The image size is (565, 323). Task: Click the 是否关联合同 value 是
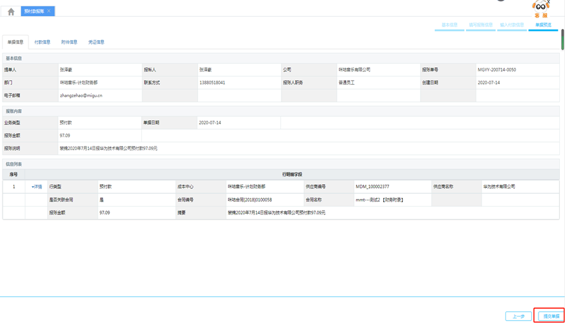(x=102, y=200)
